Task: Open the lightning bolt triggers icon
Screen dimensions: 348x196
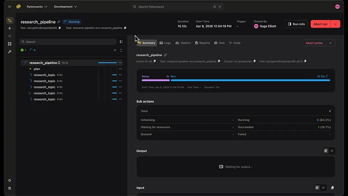Action: [x=9, y=28]
